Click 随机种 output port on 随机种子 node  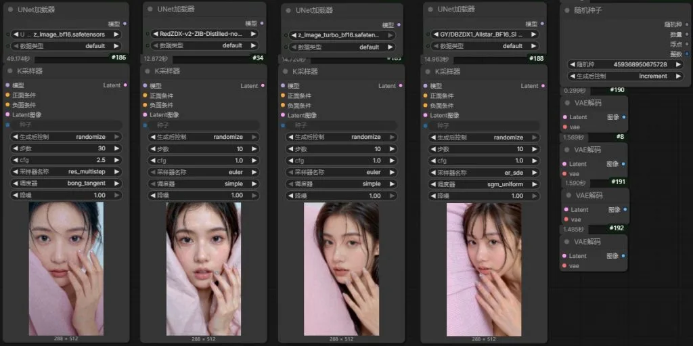[686, 25]
